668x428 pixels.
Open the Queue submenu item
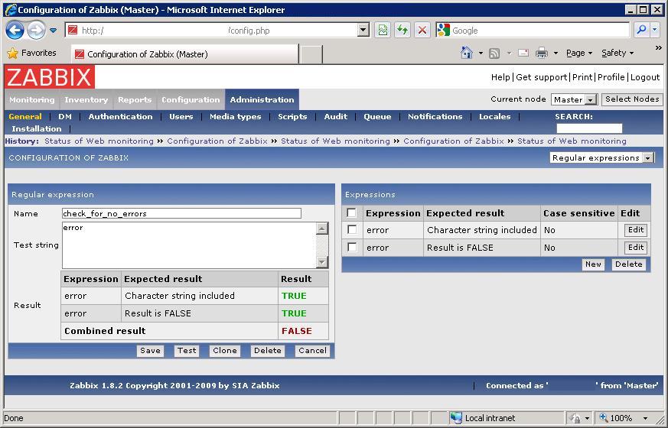coord(377,117)
